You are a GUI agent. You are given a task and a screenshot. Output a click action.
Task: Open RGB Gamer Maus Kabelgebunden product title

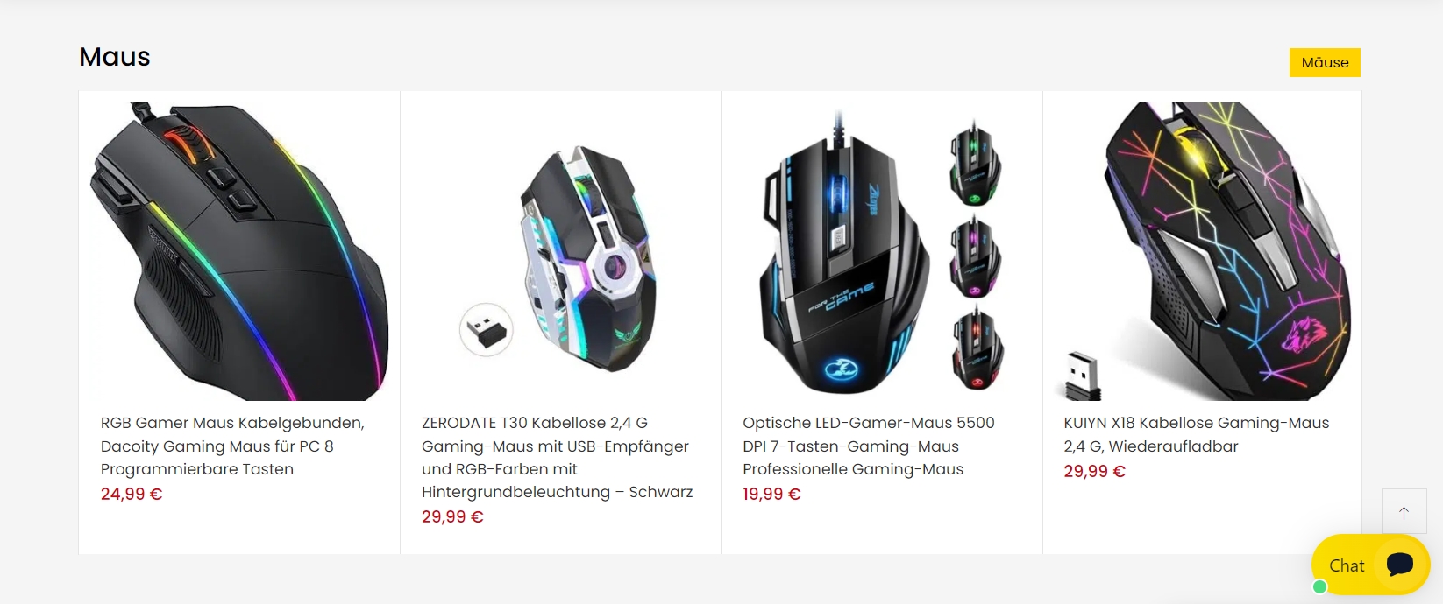click(x=232, y=446)
